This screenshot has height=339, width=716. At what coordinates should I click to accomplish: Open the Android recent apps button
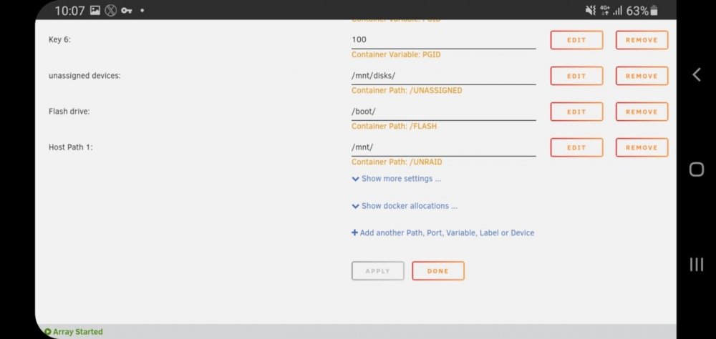point(697,264)
